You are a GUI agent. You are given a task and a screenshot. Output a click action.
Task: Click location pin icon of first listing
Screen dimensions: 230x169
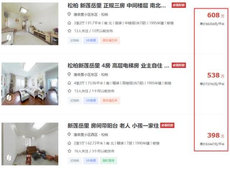[69, 14]
